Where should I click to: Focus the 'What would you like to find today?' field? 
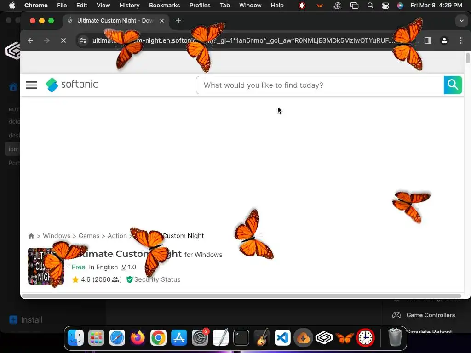tap(320, 85)
